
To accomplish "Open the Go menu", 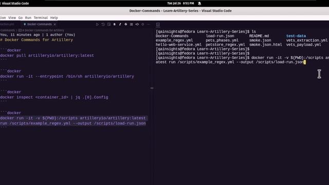I will (x=21, y=18).
